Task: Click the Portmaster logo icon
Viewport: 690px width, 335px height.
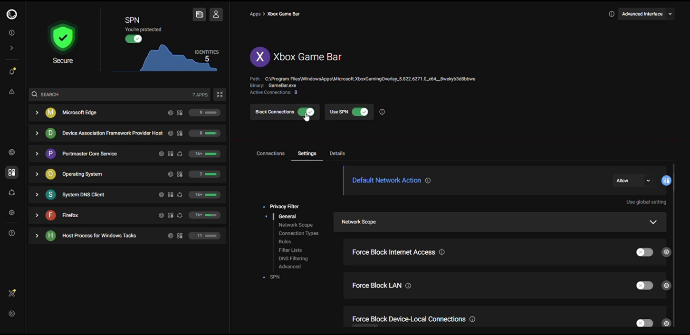Action: [12, 15]
